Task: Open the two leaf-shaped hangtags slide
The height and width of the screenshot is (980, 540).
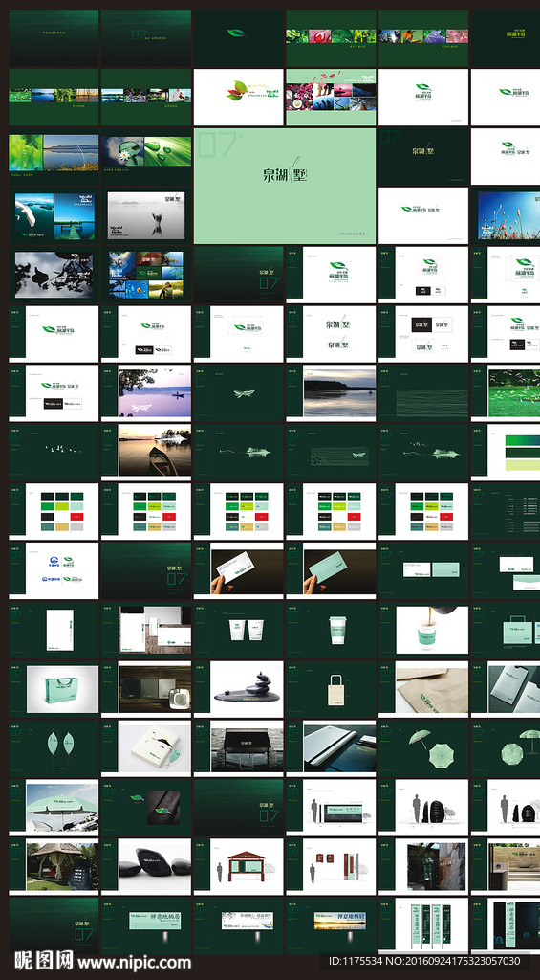Action: [54, 746]
